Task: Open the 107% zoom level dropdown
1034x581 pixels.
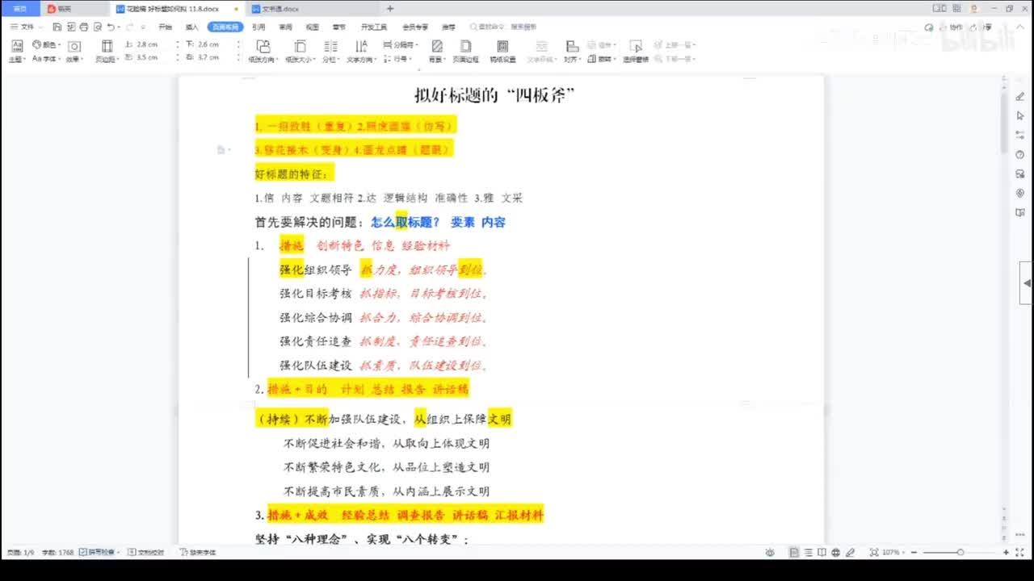Action: 893,552
